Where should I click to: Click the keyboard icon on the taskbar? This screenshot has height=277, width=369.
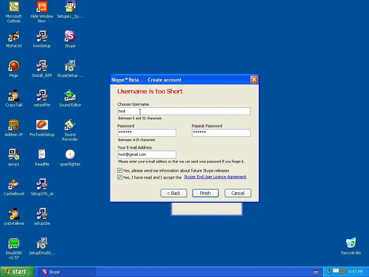[316, 272]
